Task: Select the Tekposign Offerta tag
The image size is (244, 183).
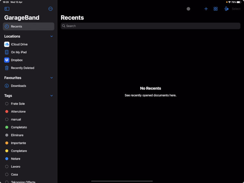Action: [x=29, y=182]
